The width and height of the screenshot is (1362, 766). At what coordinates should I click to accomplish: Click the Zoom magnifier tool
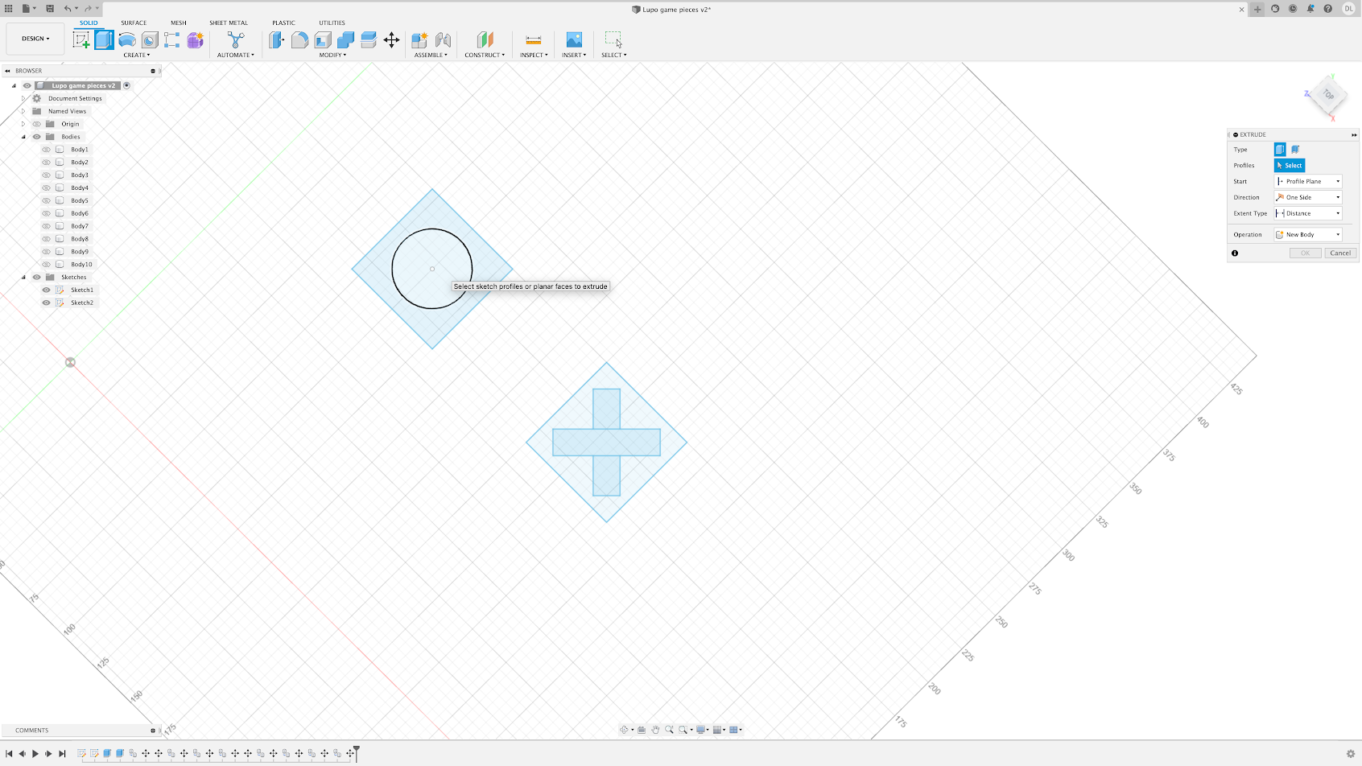click(669, 730)
